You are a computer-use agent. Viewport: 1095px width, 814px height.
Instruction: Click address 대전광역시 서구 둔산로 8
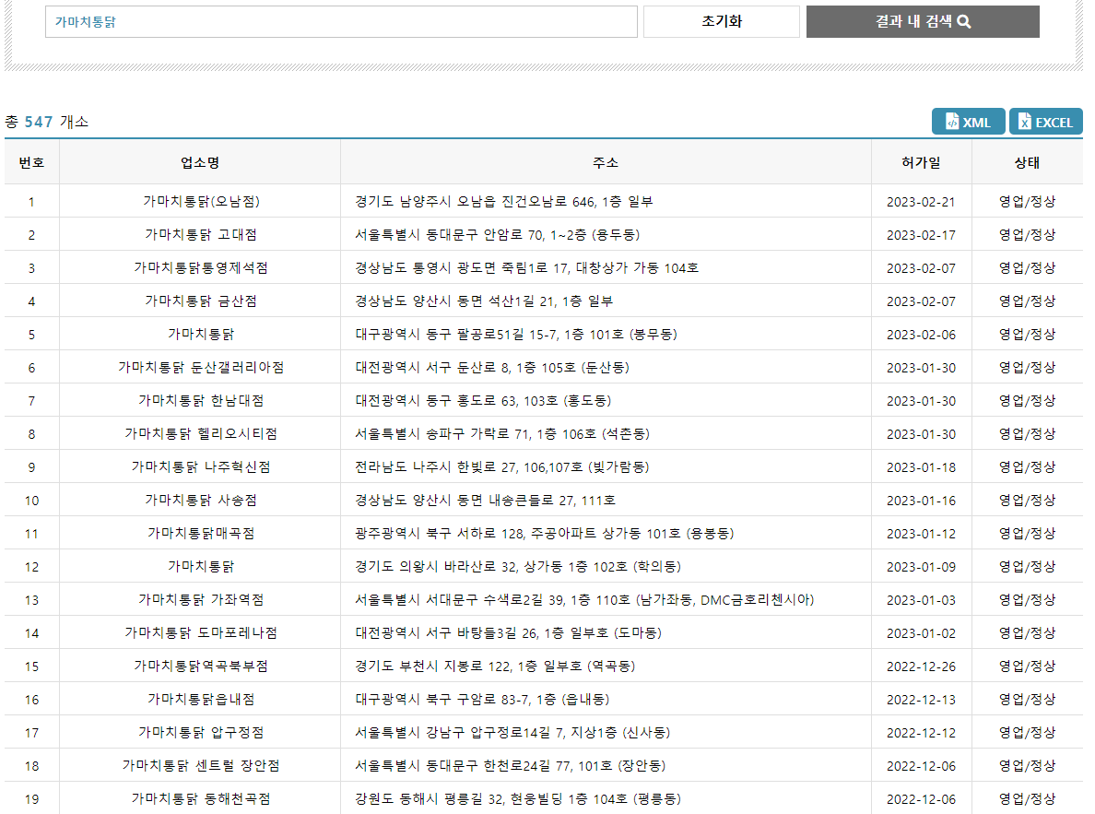[x=492, y=368]
